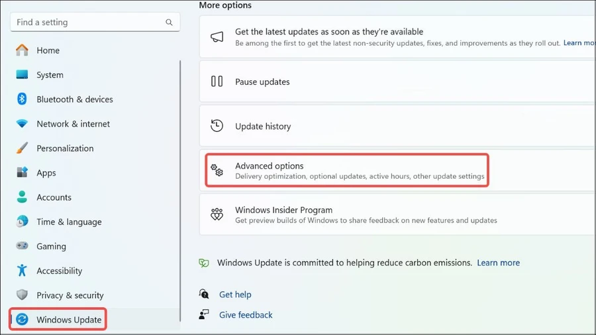Click the Windows Insider hearts icon
Image resolution: width=596 pixels, height=335 pixels.
(217, 215)
